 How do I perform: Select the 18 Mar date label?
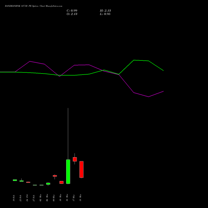tap(80, 198)
